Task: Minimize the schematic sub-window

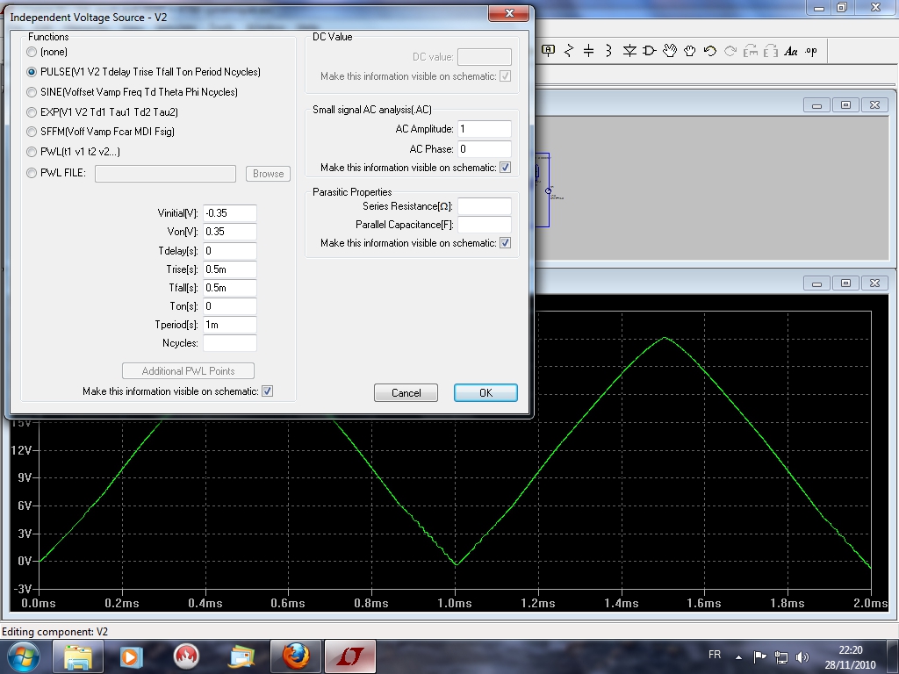Action: (x=816, y=105)
